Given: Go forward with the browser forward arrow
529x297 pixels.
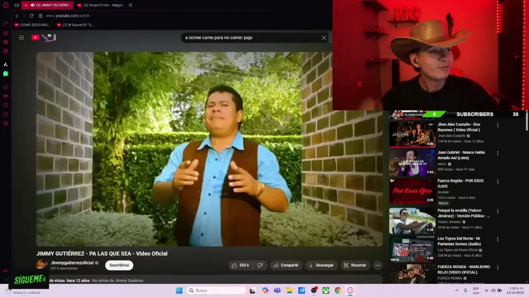Looking at the screenshot, I should point(24,16).
